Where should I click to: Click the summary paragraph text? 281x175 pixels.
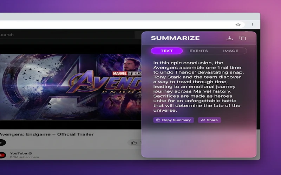point(198,86)
